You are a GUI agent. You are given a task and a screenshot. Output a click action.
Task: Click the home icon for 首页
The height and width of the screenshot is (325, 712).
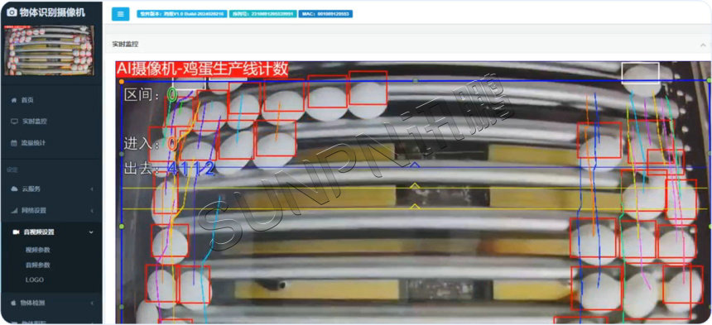click(x=13, y=100)
